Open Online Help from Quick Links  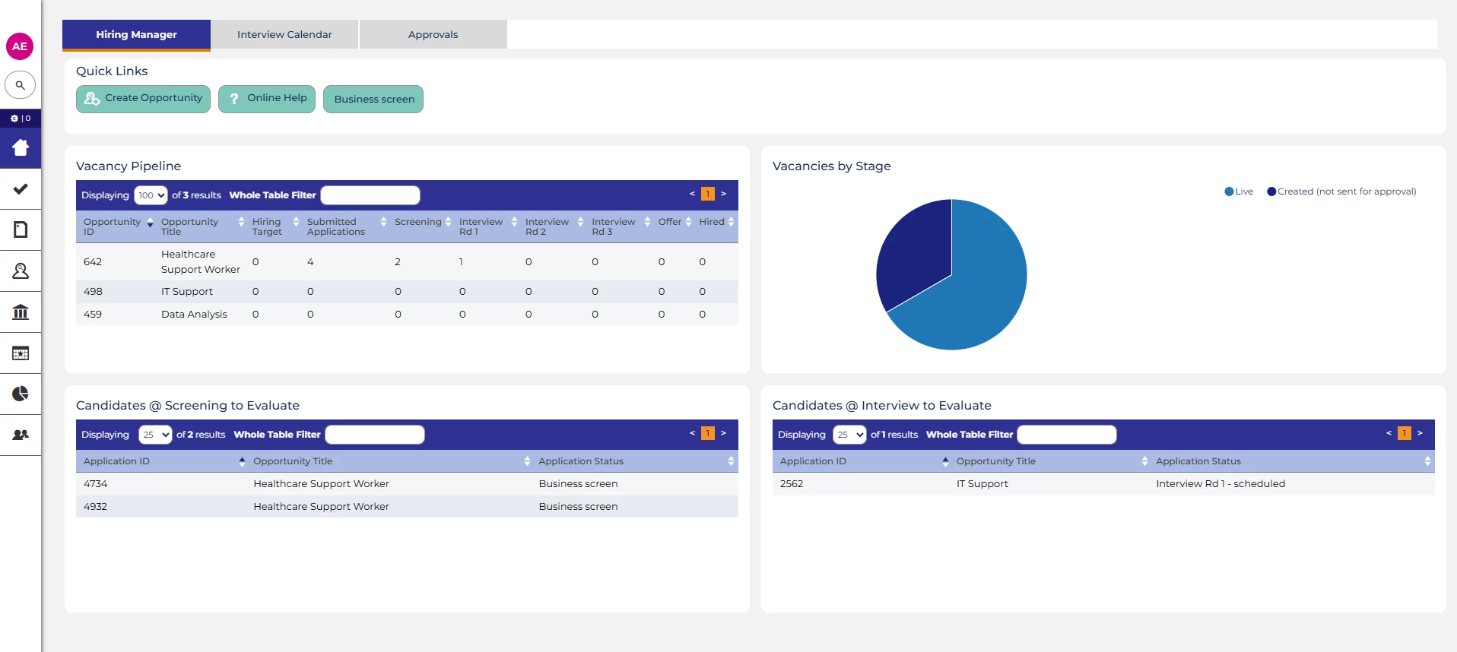(x=267, y=99)
